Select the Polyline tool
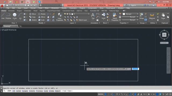172x96 pixels. tap(8, 16)
